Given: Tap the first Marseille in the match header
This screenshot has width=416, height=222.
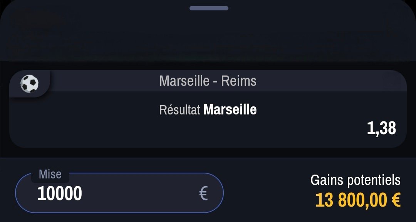Looking at the screenshot, I should click(185, 81).
